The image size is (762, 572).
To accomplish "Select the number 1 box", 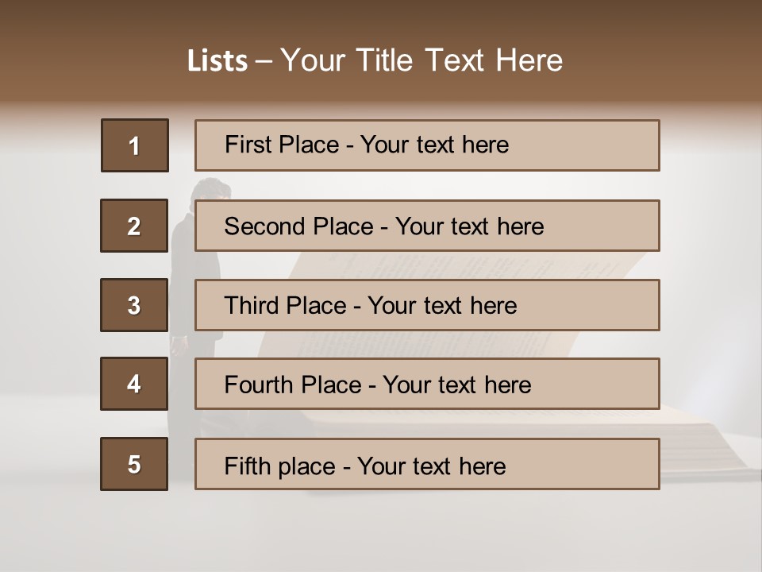I will click(135, 145).
